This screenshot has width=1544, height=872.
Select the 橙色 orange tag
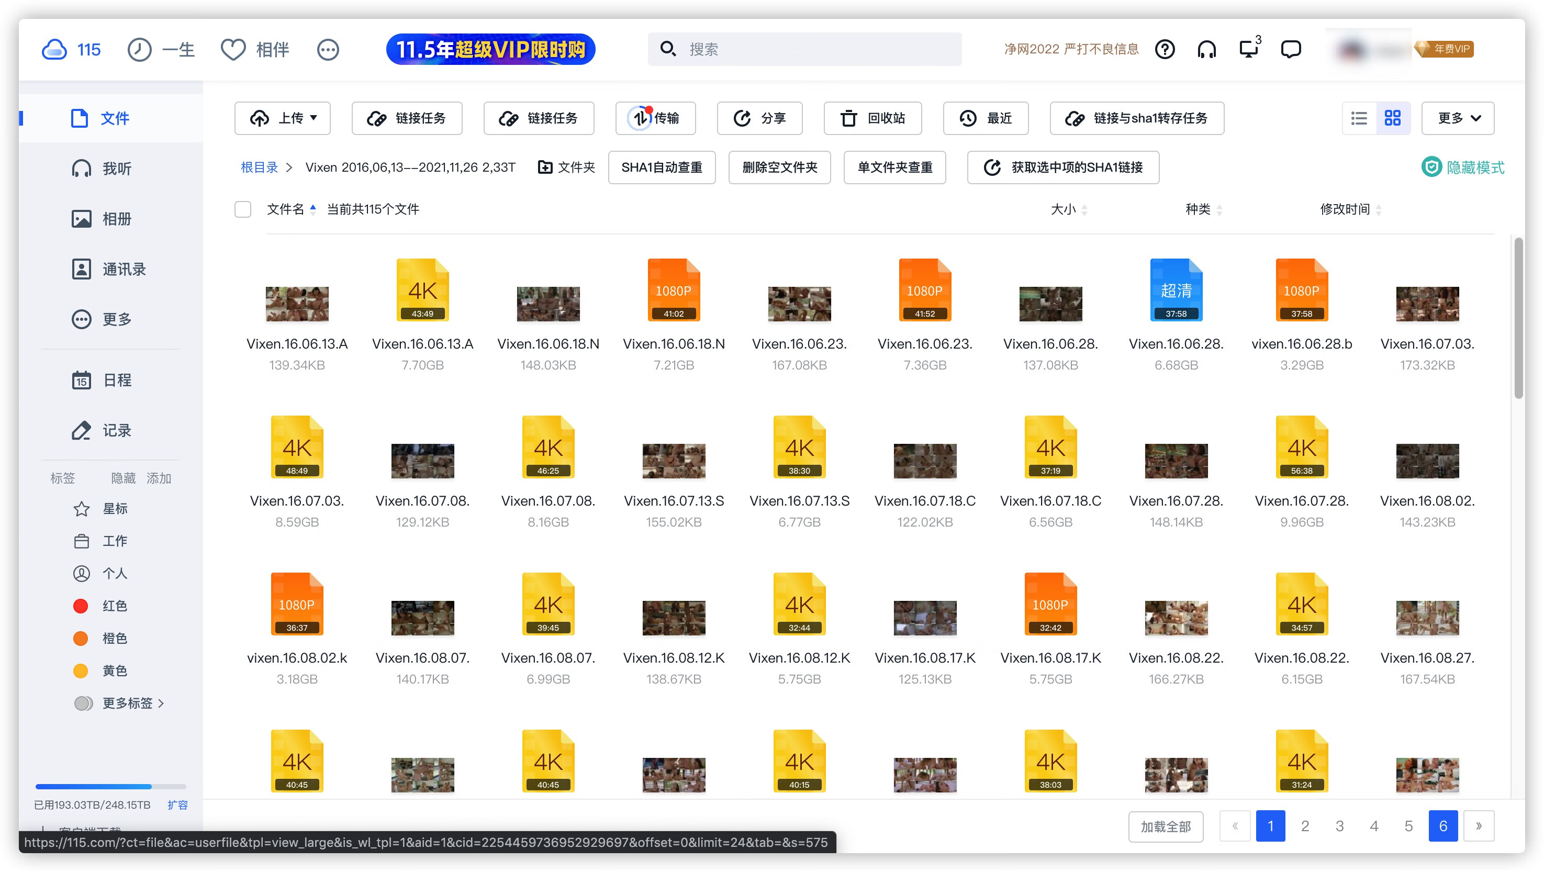pos(100,638)
